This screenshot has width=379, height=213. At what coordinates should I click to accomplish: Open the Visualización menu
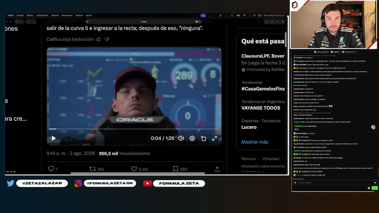click(42, 15)
